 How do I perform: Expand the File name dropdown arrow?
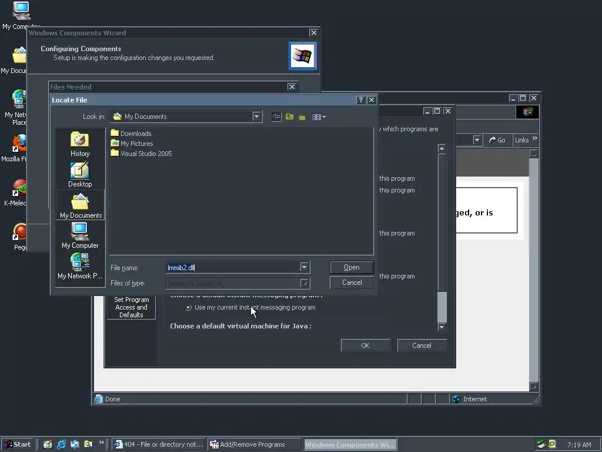304,267
